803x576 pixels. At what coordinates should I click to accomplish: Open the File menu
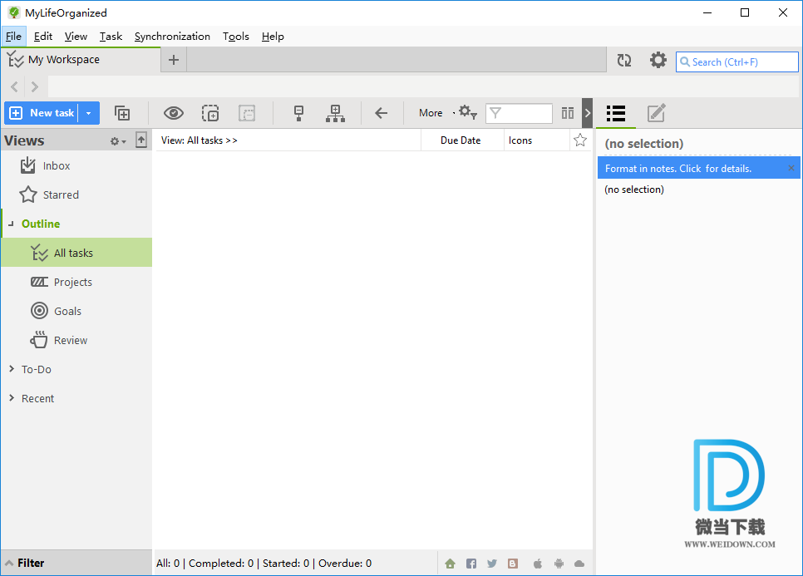[13, 37]
